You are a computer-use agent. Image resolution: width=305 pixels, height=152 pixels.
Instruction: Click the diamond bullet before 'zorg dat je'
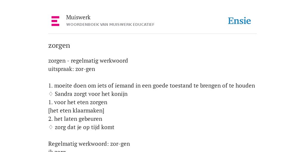tap(51, 127)
